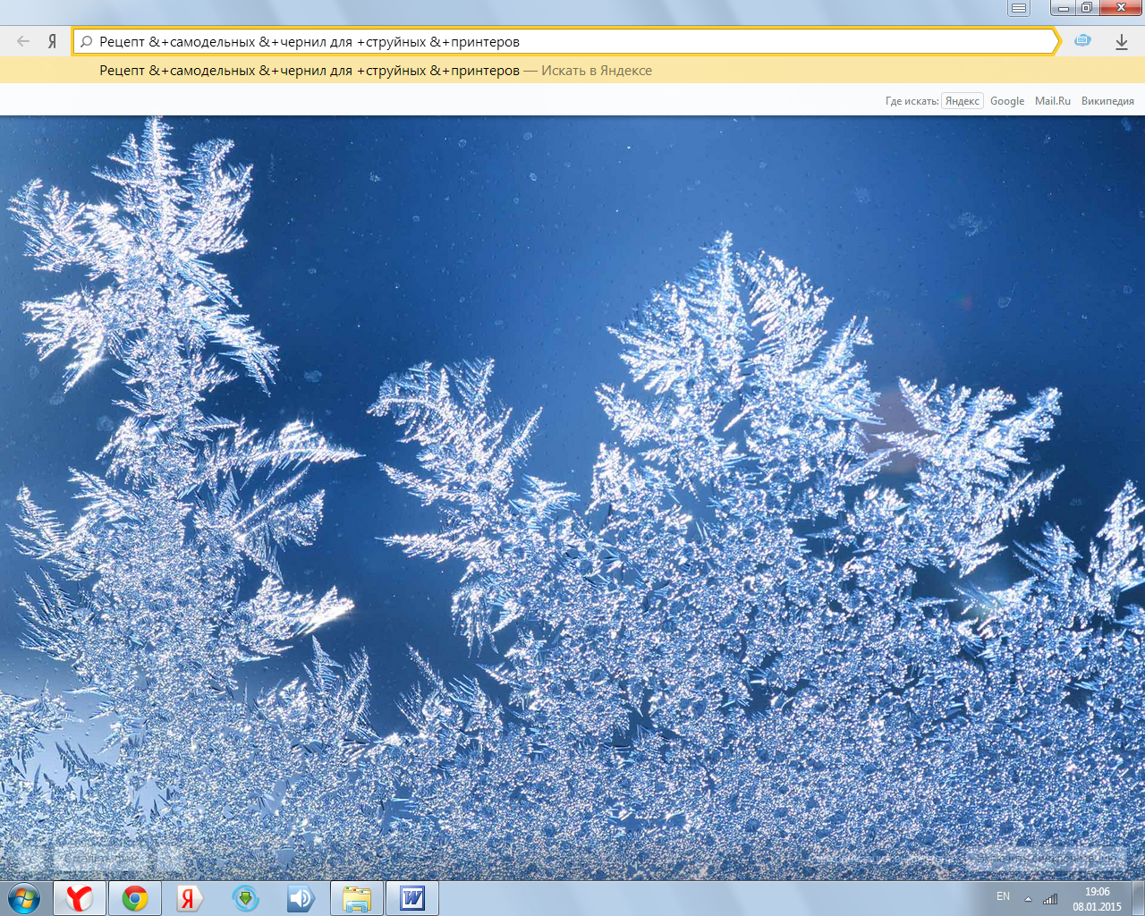Open the speaker app in the taskbar
The width and height of the screenshot is (1145, 916).
[301, 898]
